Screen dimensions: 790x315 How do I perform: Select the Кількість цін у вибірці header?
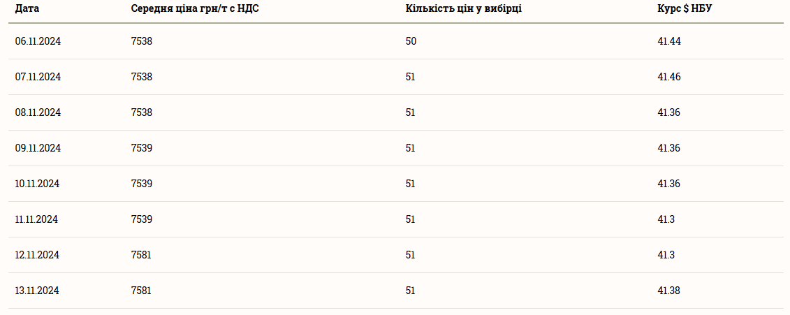point(463,9)
